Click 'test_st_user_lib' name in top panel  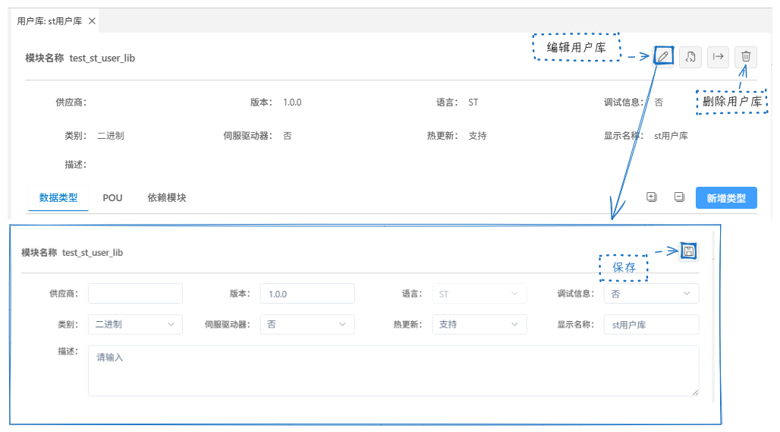pos(102,58)
